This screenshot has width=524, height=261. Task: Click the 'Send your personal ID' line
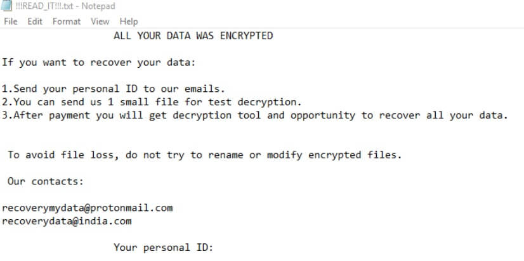coord(114,89)
